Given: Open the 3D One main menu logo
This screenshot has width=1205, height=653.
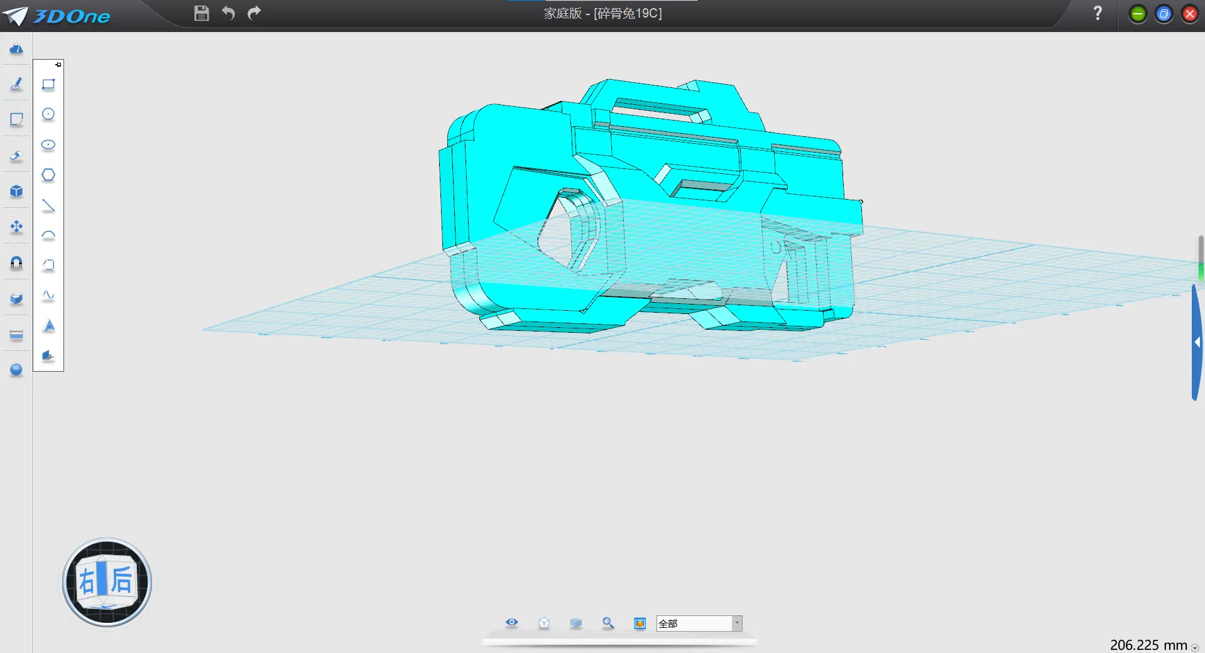Looking at the screenshot, I should pyautogui.click(x=57, y=16).
